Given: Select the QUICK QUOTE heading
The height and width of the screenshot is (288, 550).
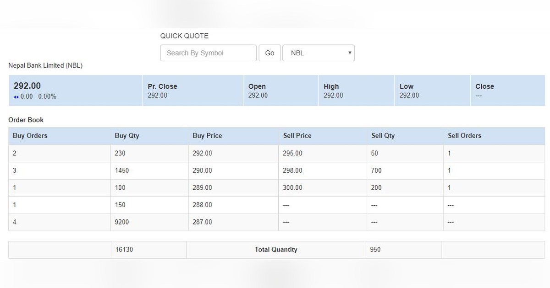Looking at the screenshot, I should (184, 36).
